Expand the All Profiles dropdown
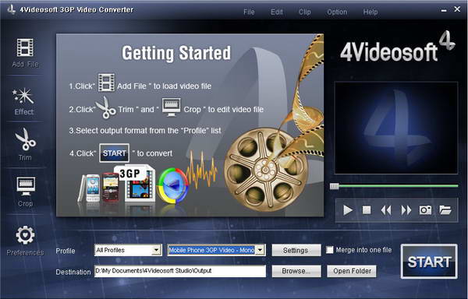Viewport: 468px width, 299px height. click(156, 250)
